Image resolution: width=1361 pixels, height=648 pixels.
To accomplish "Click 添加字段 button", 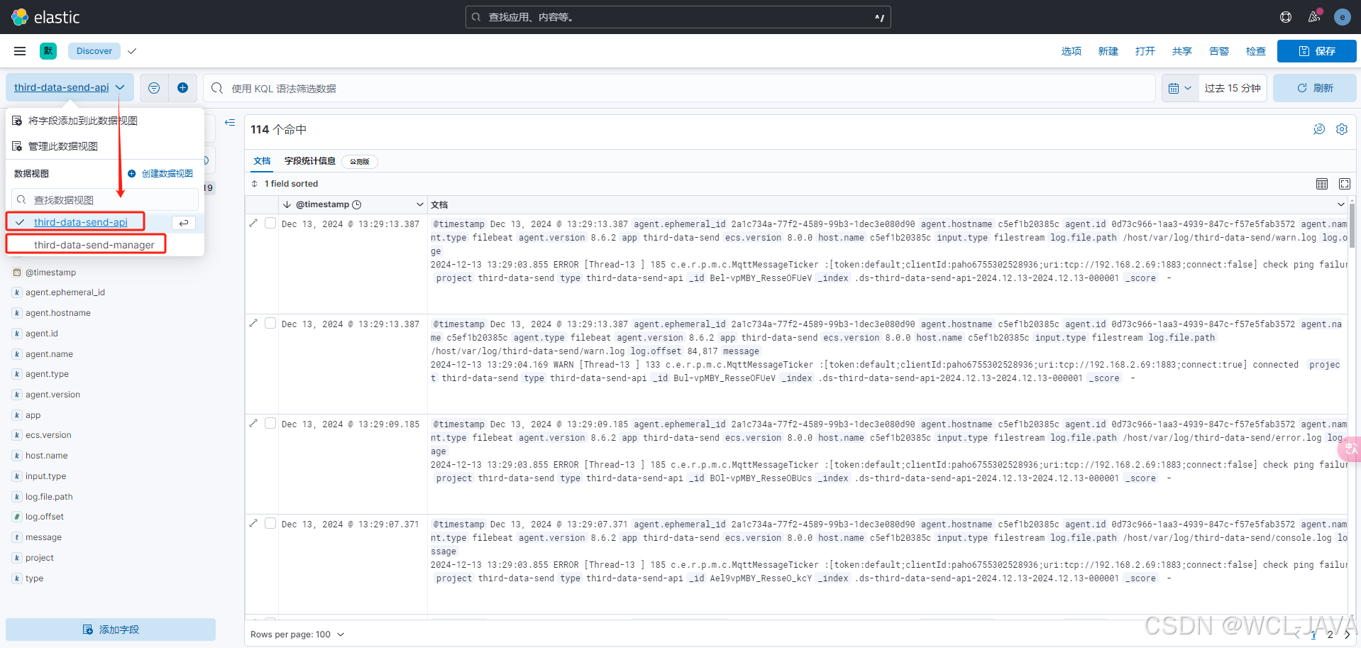I will pyautogui.click(x=111, y=630).
